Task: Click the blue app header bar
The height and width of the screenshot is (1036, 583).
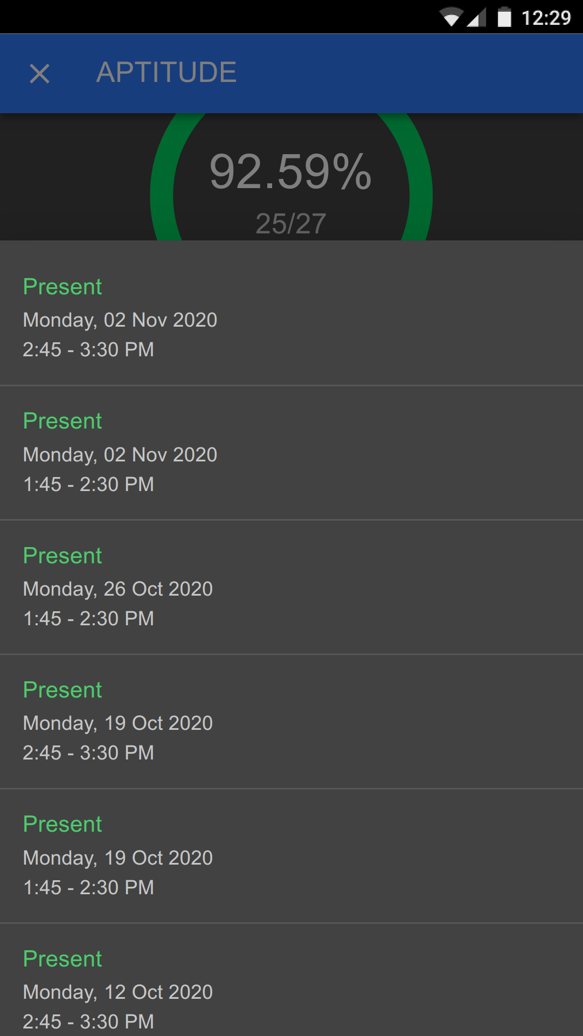Action: tap(410, 73)
